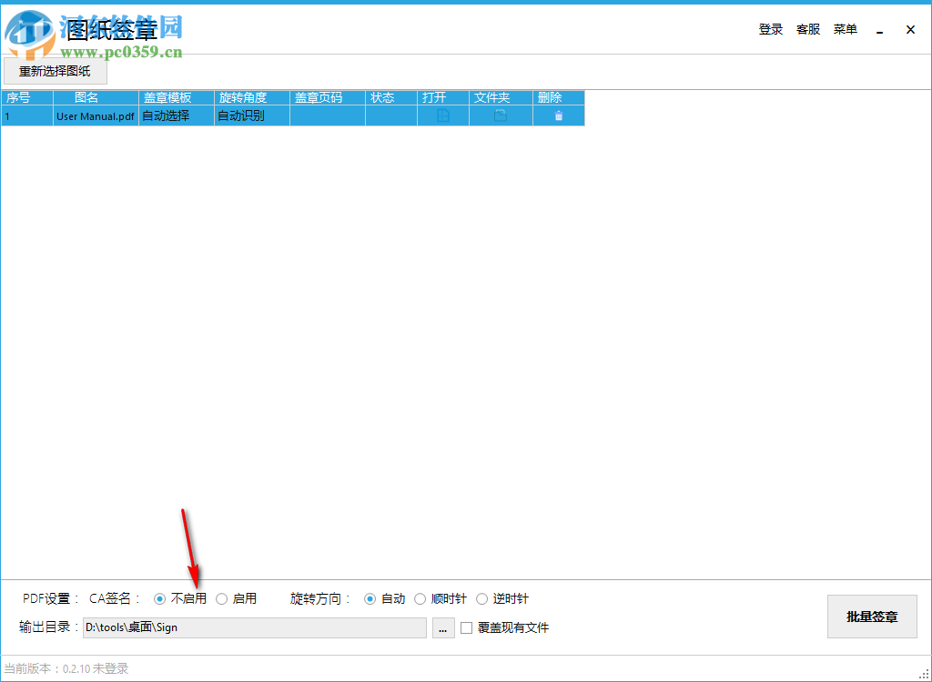Screen dimensions: 932x682
Task: Check the 覆盖现有文件 option
Action: pyautogui.click(x=466, y=627)
